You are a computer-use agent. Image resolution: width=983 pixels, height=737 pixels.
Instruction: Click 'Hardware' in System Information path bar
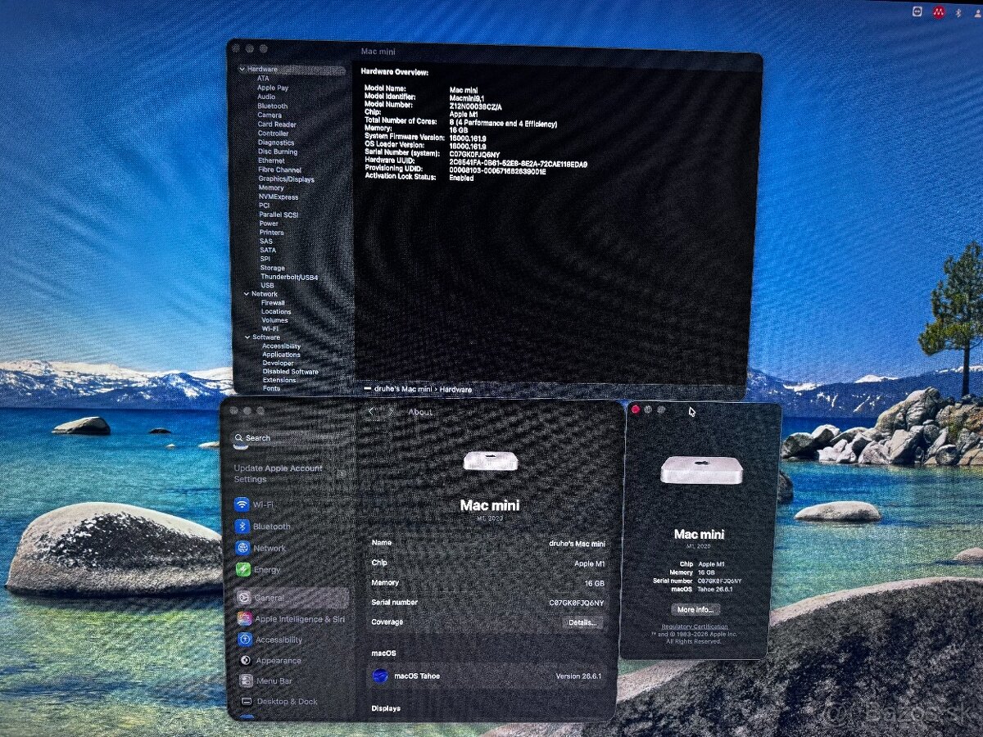click(455, 390)
